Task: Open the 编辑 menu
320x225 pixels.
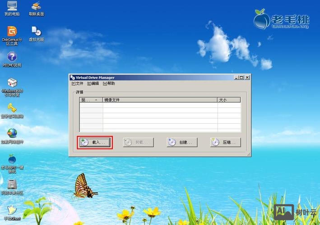Action: point(93,84)
